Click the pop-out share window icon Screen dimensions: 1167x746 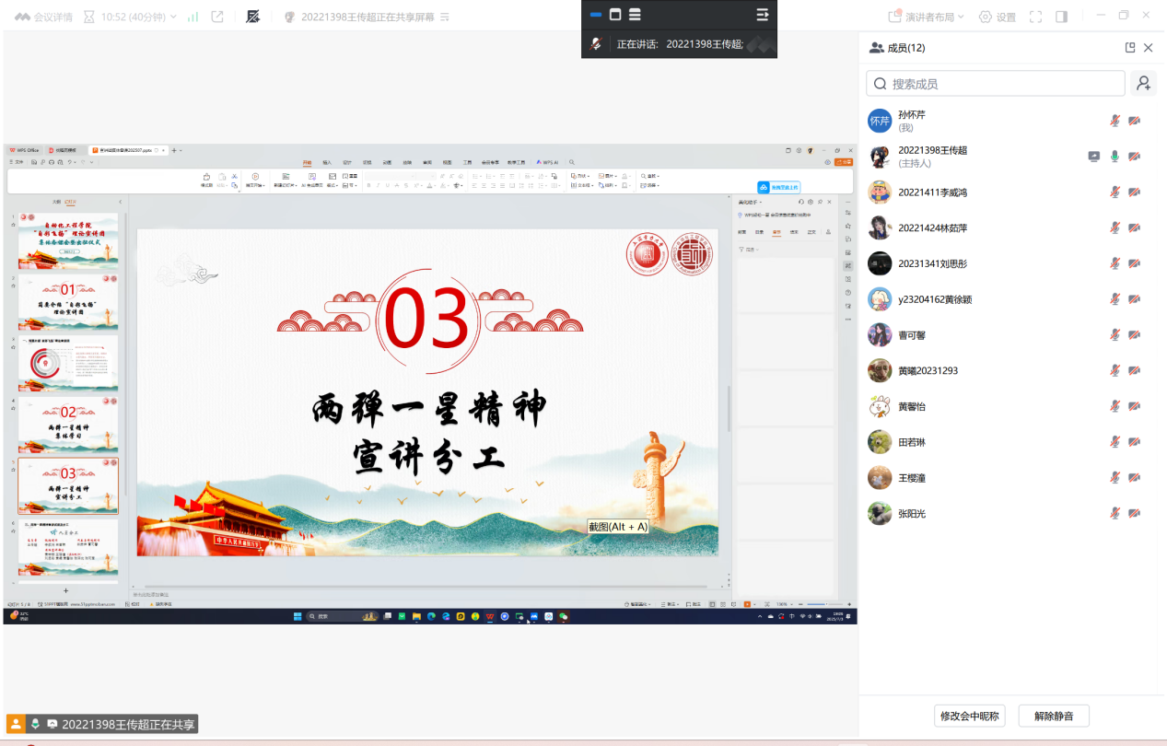(x=217, y=17)
